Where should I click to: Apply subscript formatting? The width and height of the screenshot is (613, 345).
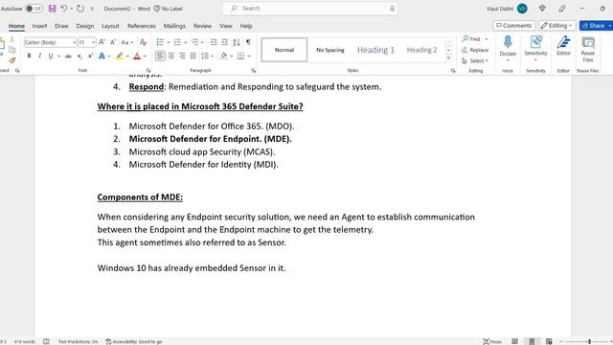(x=79, y=57)
